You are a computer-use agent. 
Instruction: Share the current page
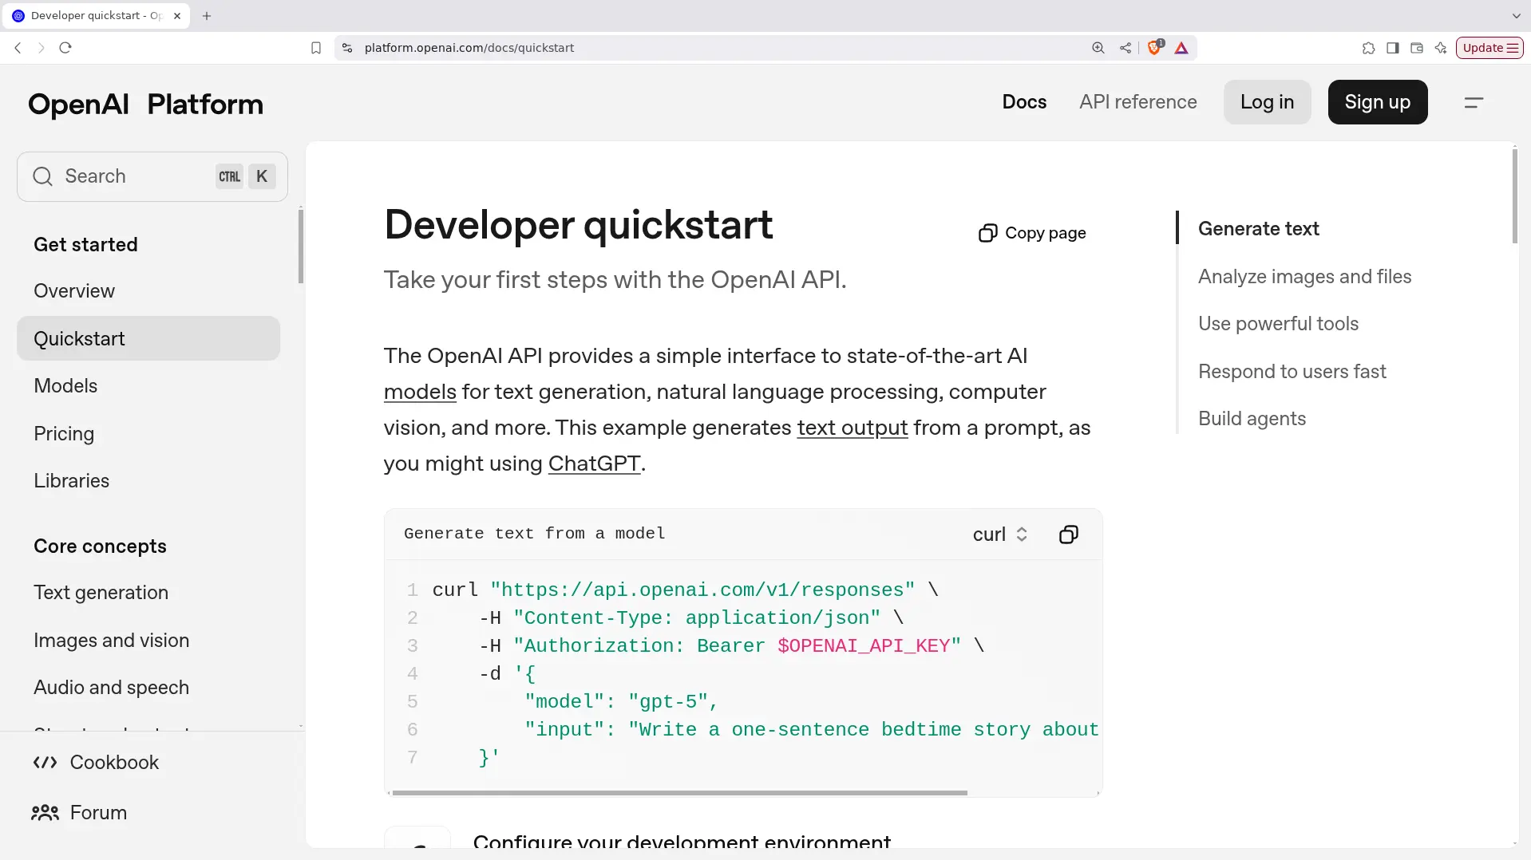[x=1126, y=48]
